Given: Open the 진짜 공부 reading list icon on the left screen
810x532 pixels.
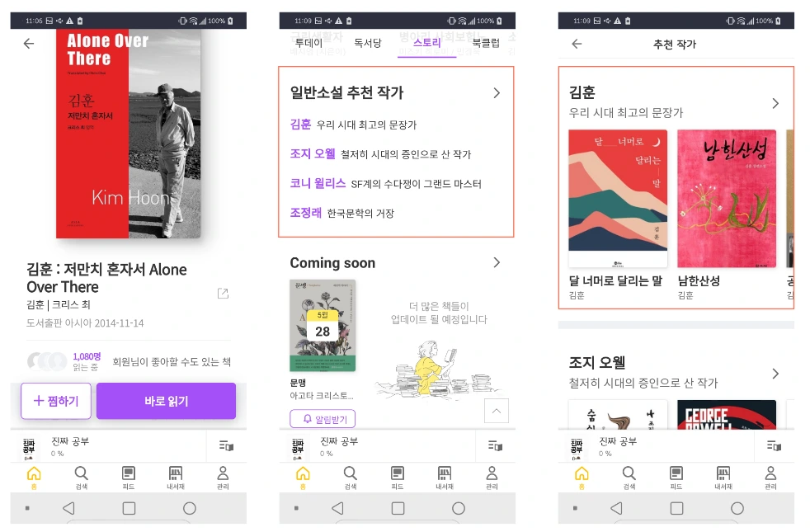Looking at the screenshot, I should (x=226, y=445).
